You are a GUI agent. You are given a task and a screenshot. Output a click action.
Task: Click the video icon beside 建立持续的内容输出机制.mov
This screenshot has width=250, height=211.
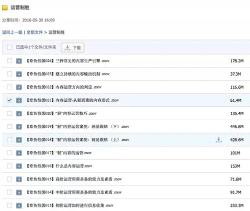point(19,74)
